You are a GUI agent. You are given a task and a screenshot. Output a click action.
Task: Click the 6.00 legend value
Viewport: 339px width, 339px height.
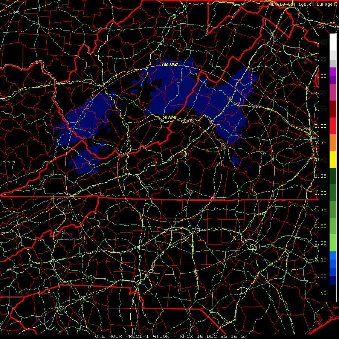click(321, 59)
